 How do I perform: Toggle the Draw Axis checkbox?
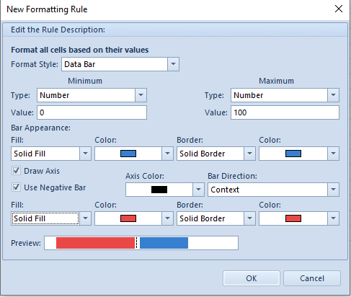[x=16, y=171]
